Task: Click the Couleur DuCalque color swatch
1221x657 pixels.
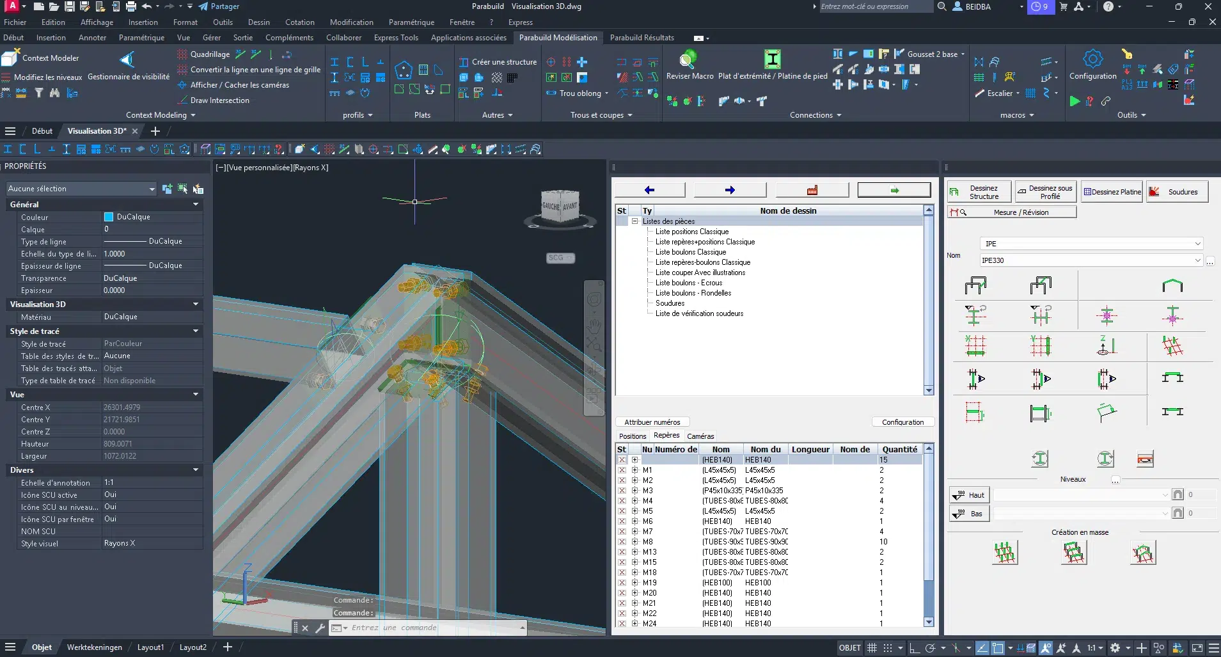Action: click(109, 217)
